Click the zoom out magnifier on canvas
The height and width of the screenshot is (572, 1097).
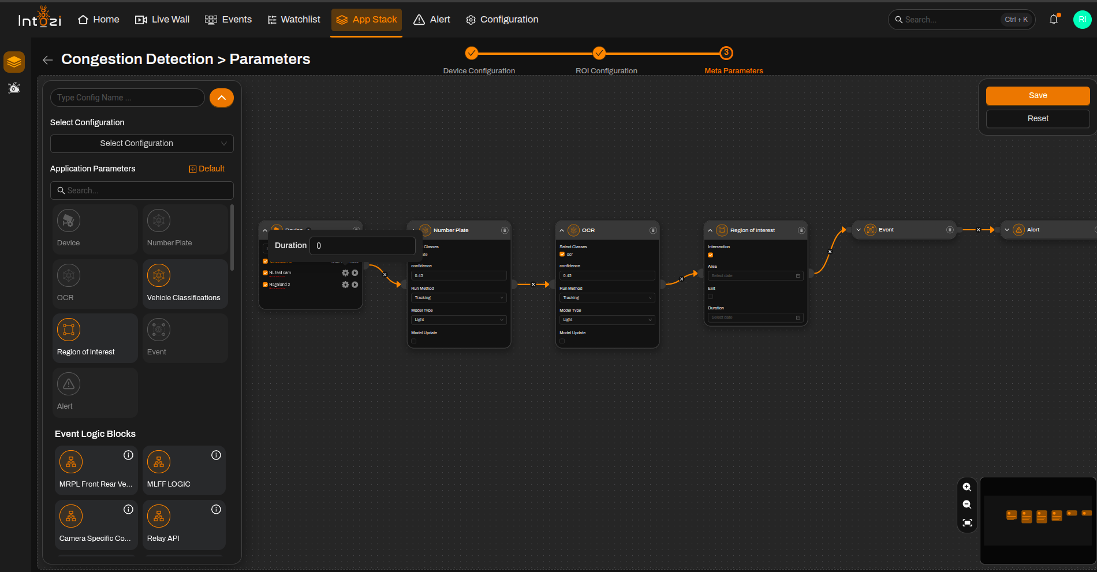[967, 504]
